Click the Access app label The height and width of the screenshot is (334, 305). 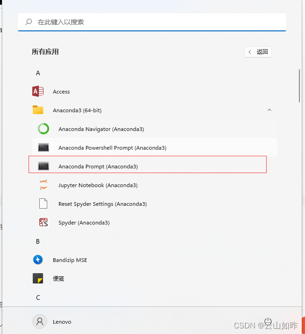61,92
